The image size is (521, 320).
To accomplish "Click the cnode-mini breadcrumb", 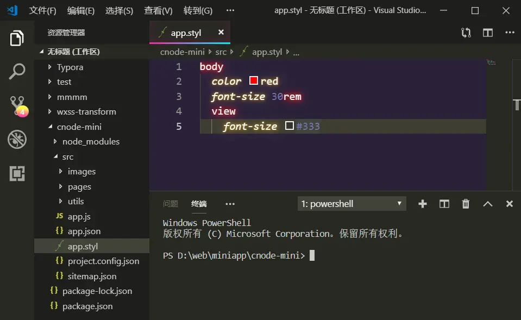I will click(x=182, y=52).
